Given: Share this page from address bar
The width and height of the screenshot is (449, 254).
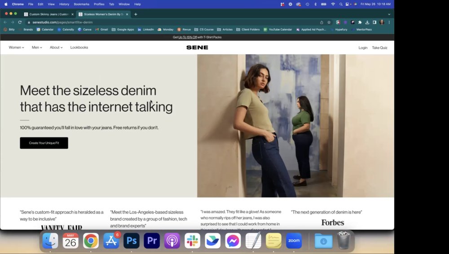Looking at the screenshot, I should coord(321,22).
